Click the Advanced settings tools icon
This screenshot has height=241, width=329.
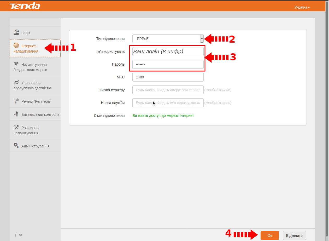tap(16, 127)
